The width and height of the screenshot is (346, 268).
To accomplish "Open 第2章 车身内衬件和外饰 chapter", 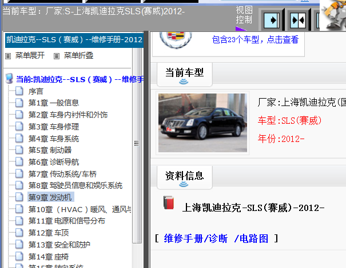I will point(68,115).
